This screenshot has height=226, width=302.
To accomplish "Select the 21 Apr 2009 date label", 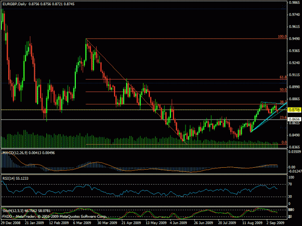I will coord(131,223).
